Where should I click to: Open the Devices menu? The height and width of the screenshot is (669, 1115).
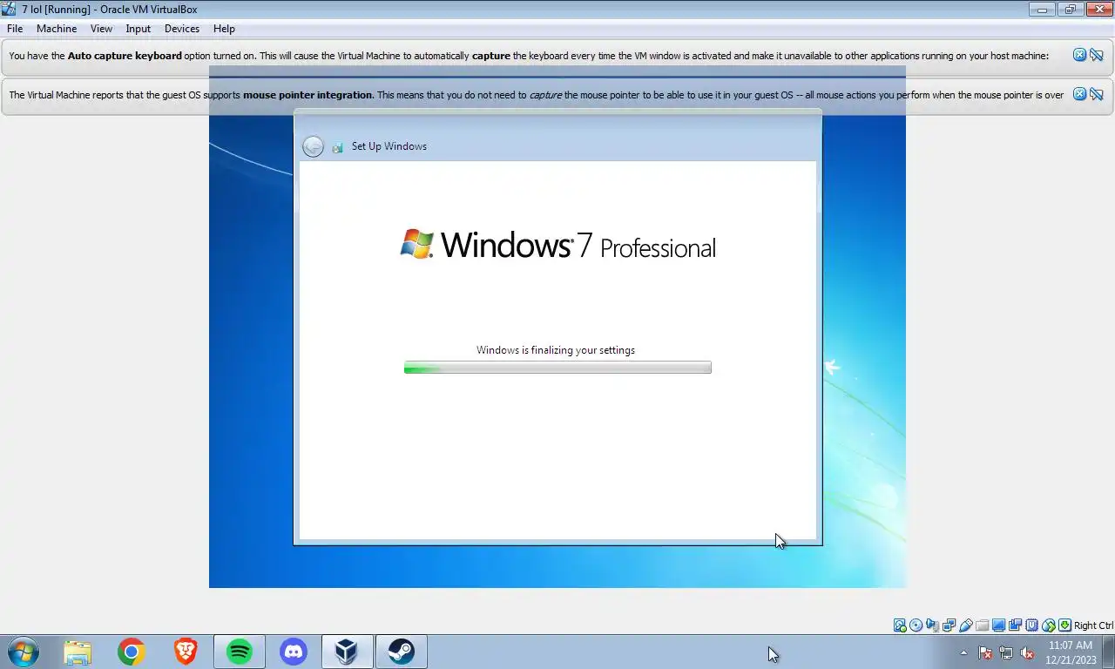coord(181,29)
